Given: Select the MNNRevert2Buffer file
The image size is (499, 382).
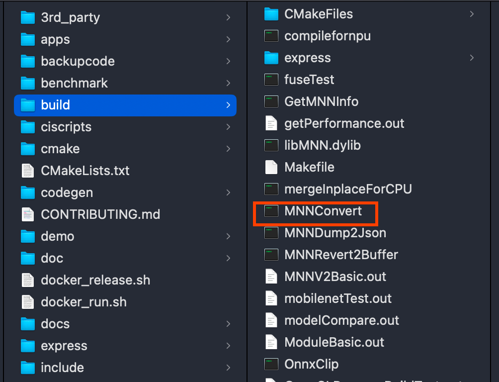Looking at the screenshot, I should pyautogui.click(x=341, y=255).
